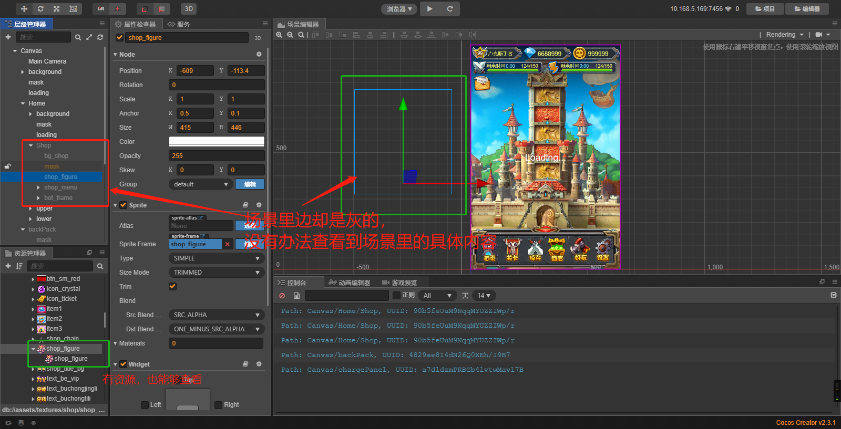
Task: Add a node with the hierarchy plus icon
Action: tap(8, 37)
